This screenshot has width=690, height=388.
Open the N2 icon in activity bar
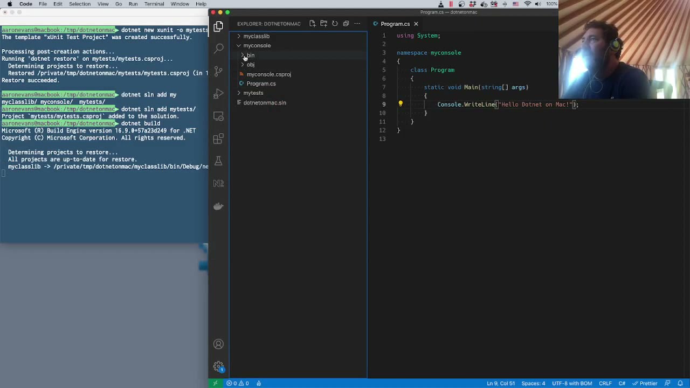coord(218,183)
